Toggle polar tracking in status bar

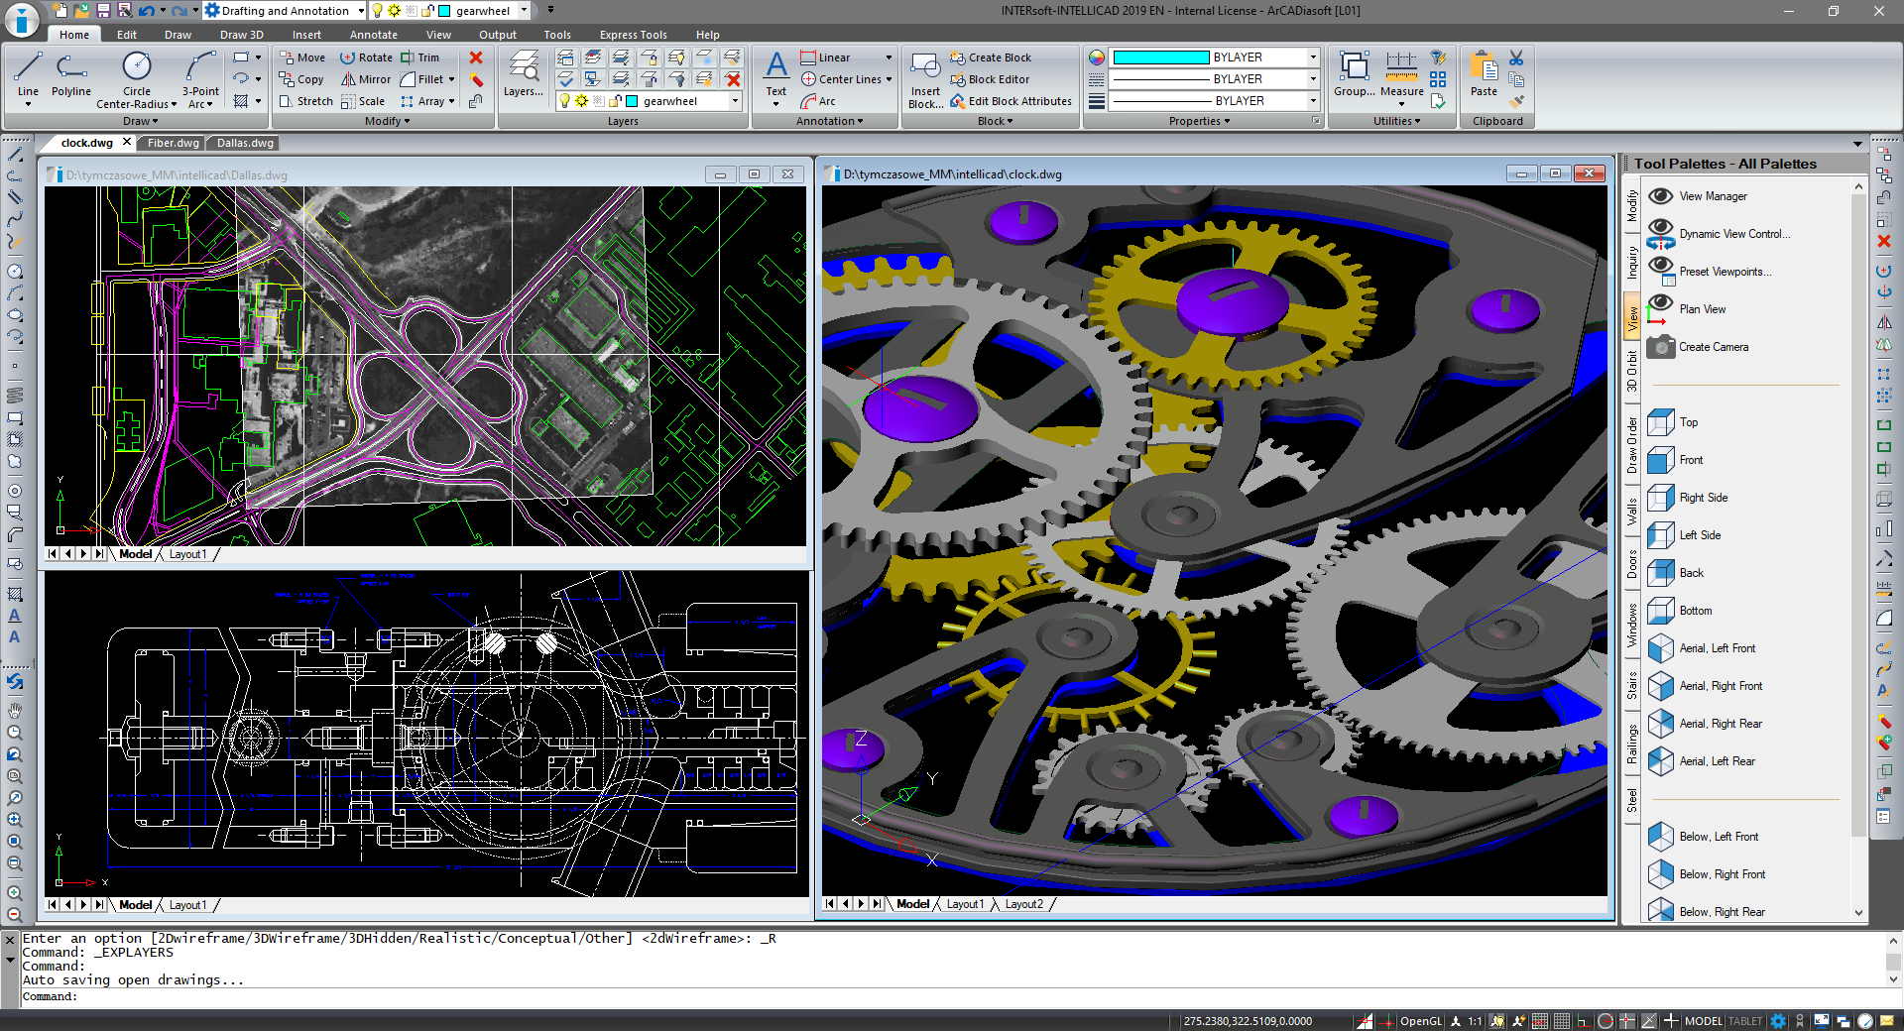(1606, 1021)
